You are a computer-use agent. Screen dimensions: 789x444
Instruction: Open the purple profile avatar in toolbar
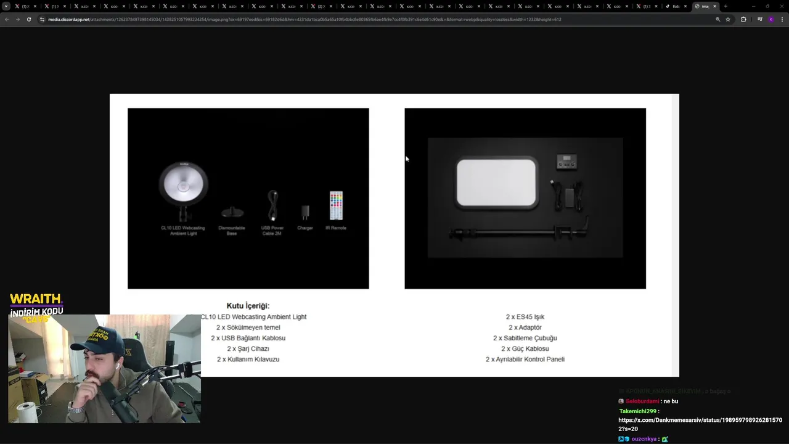[x=771, y=19]
